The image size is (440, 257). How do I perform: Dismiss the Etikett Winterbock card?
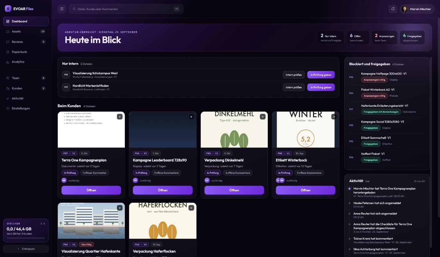(334, 117)
